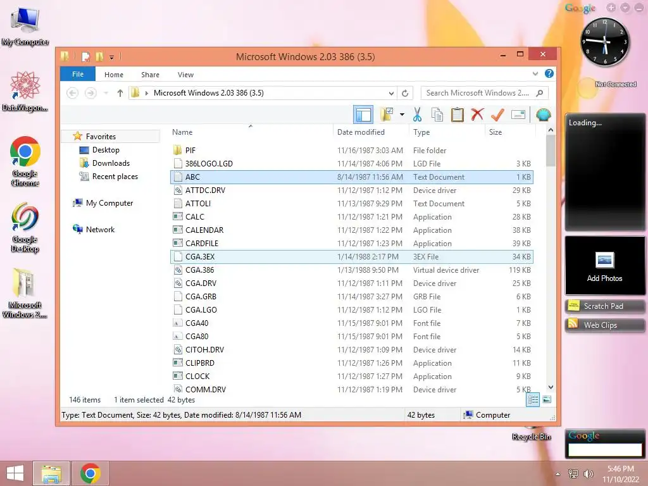
Task: Select the CGA.386 virtual device driver
Action: point(351,270)
